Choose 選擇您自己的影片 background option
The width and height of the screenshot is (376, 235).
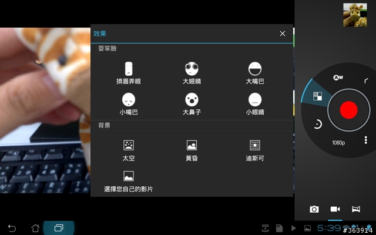coord(129,182)
